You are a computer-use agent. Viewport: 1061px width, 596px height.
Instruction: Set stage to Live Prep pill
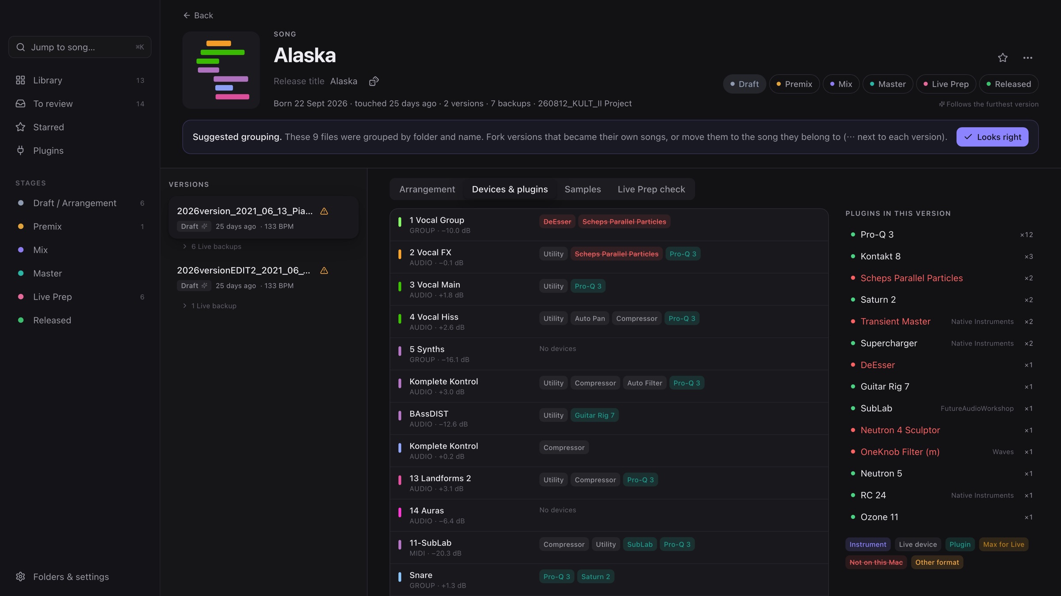tap(946, 84)
